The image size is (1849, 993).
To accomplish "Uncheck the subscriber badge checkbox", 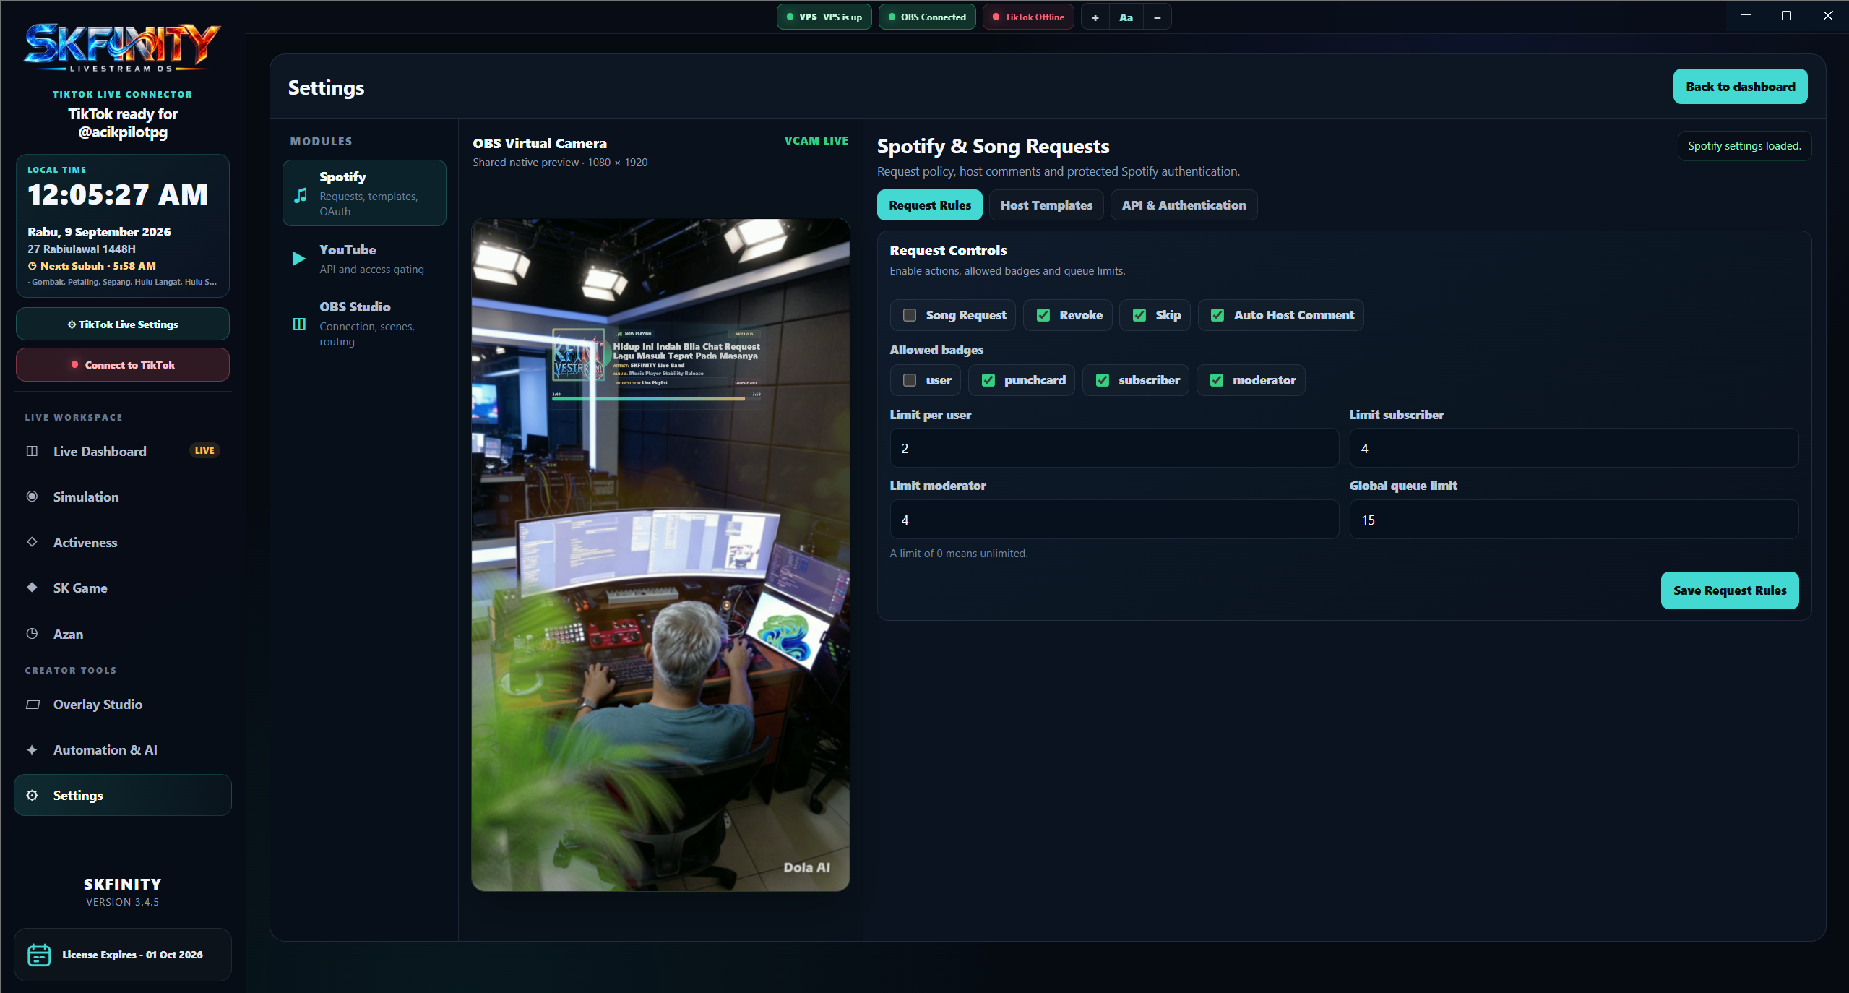I will pos(1103,380).
